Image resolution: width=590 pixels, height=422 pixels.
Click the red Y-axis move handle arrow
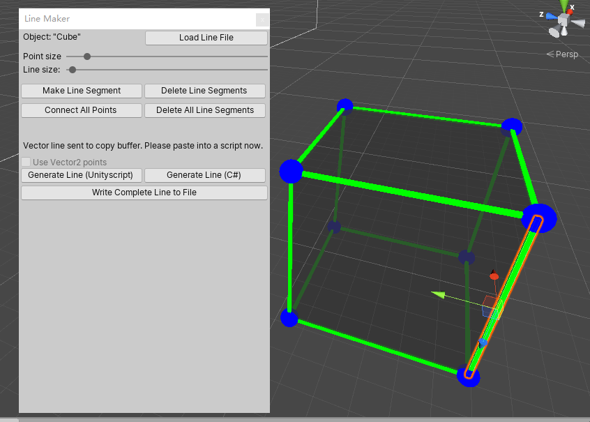pos(494,276)
